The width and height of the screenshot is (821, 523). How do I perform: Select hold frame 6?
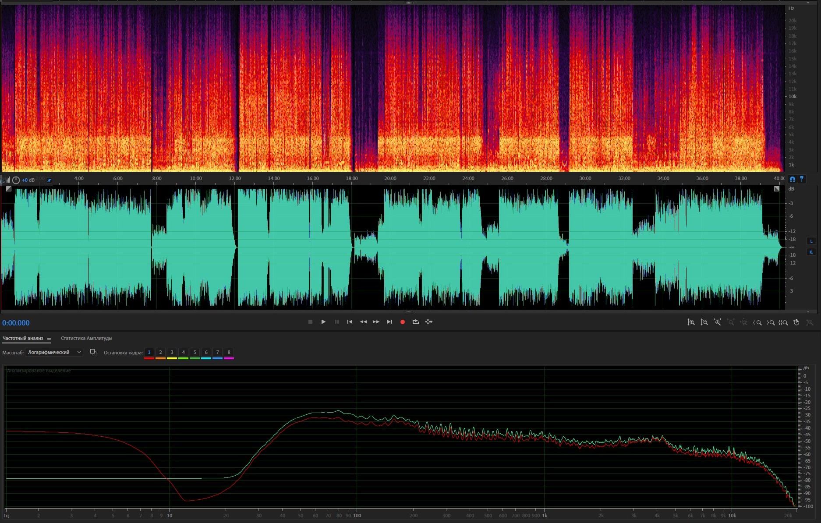206,352
